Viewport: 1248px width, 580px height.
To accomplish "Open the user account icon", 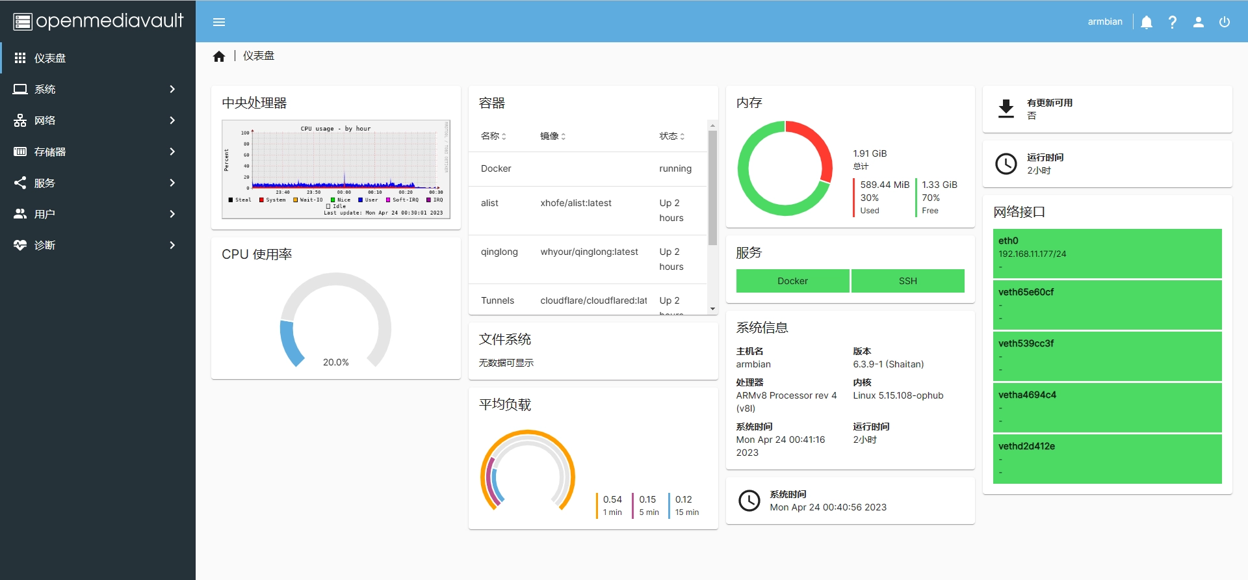I will pos(1199,22).
